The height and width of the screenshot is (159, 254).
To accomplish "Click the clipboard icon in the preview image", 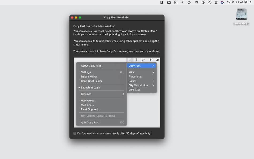I will point(130,60).
